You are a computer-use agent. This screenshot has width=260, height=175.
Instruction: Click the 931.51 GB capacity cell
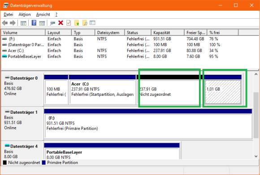[x=162, y=39]
